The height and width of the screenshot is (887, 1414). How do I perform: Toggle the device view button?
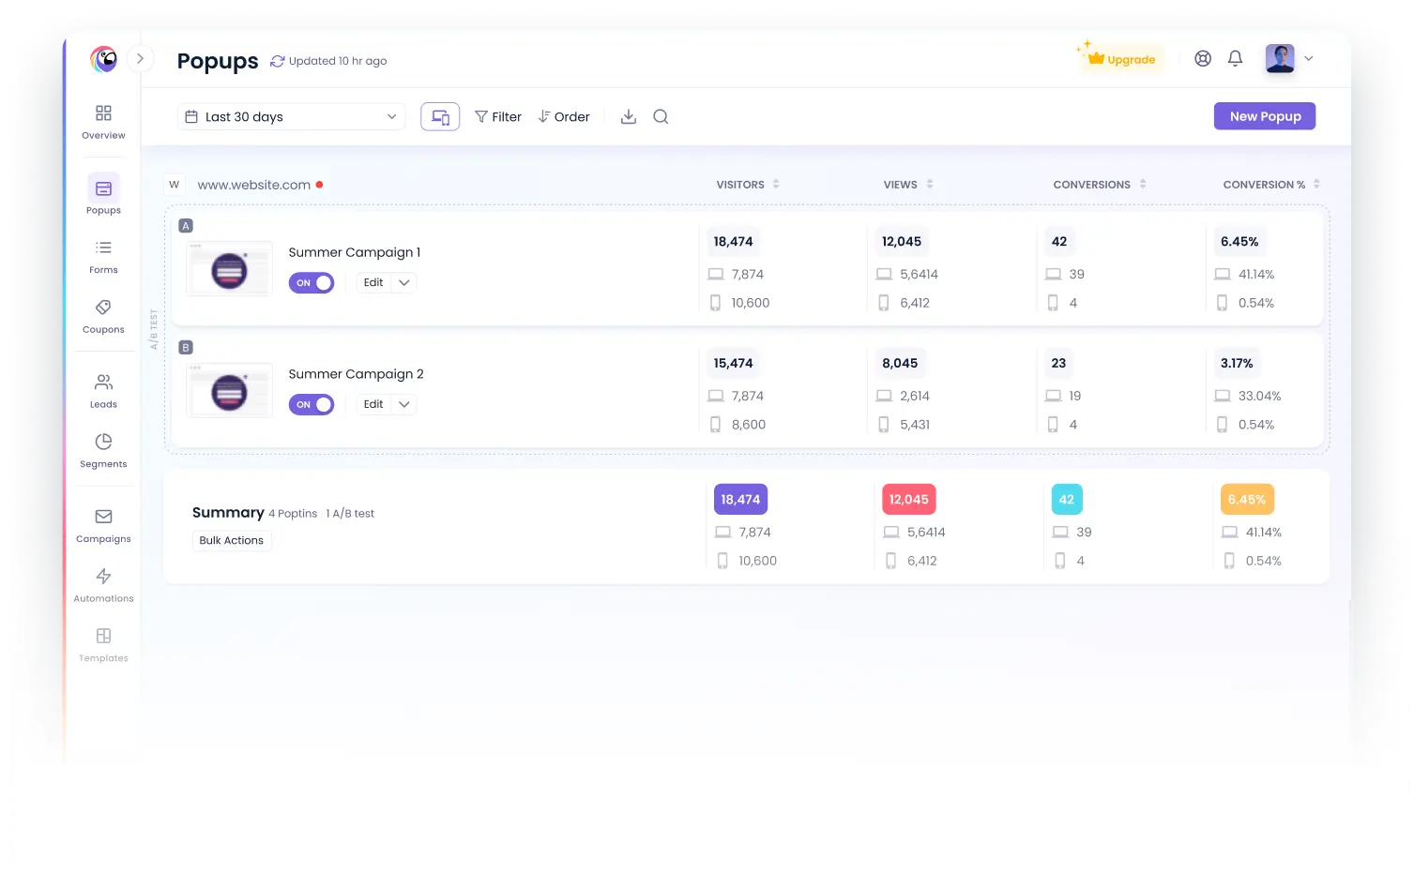440,116
